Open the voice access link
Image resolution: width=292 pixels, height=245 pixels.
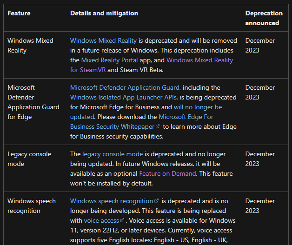pos(101,220)
